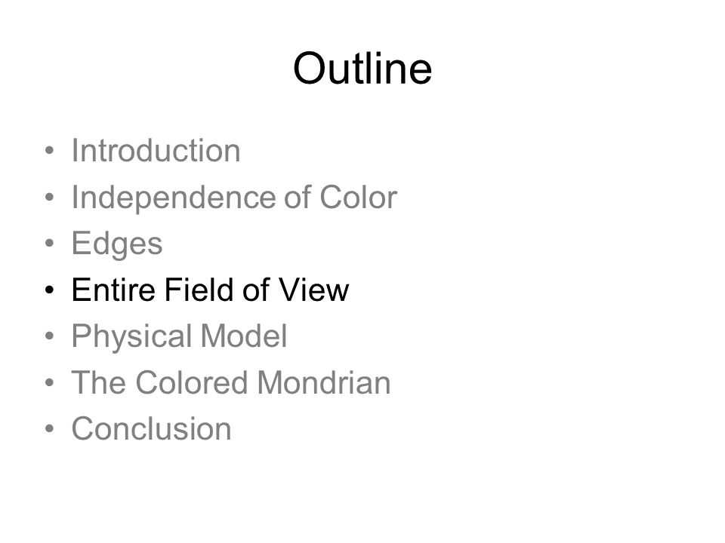Viewport: 725px width, 543px height.
Task: Click the Independence of Color item
Action: click(x=234, y=198)
